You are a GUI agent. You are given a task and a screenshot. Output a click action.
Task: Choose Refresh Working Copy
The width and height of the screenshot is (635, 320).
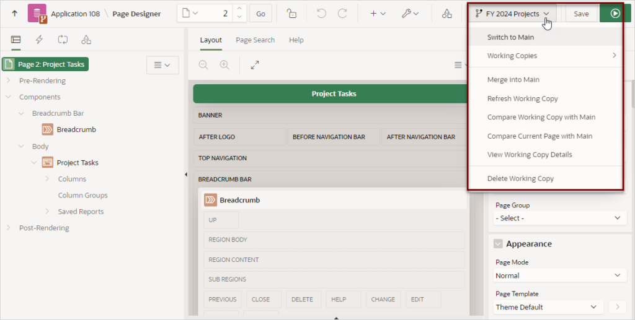pyautogui.click(x=545, y=98)
